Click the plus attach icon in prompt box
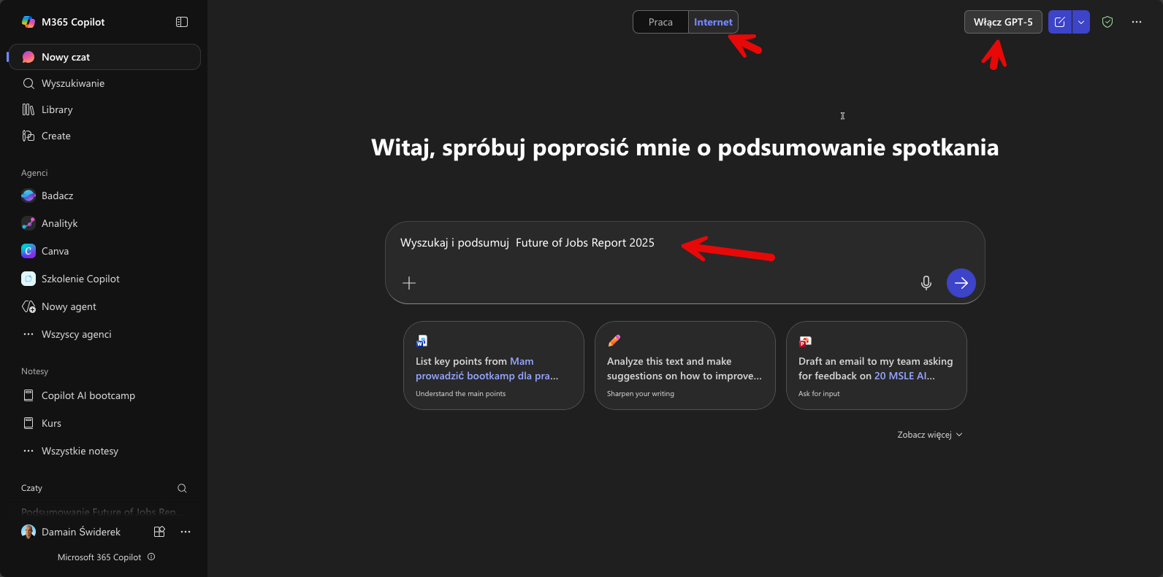The height and width of the screenshot is (577, 1163). (409, 283)
